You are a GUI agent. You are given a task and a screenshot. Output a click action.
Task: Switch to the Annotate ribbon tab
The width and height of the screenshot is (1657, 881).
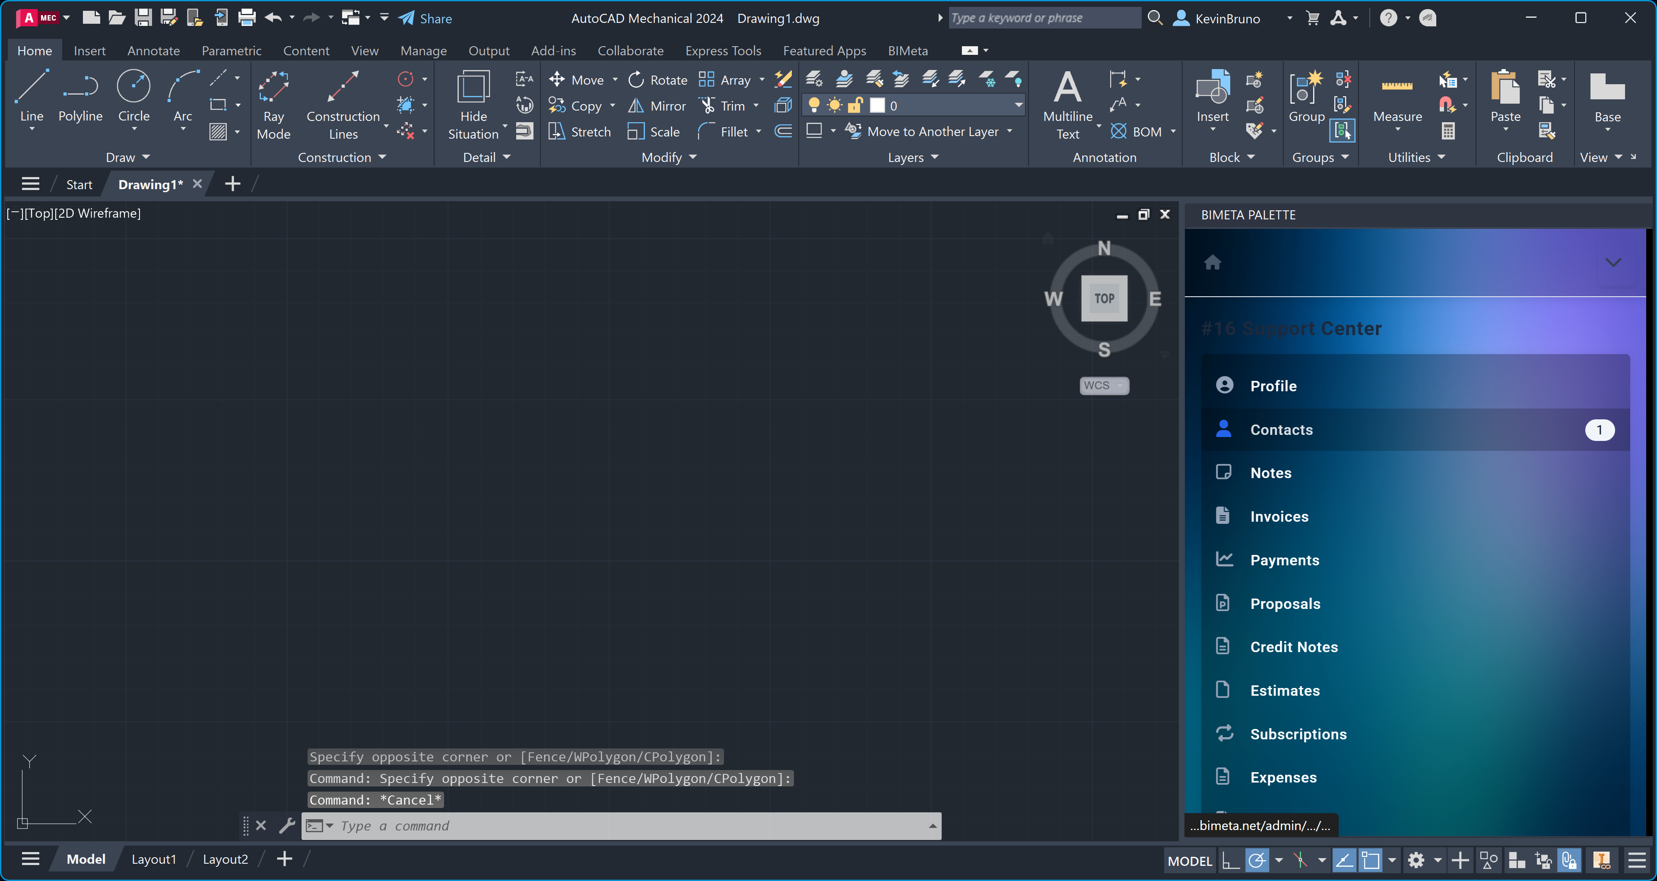tap(153, 51)
